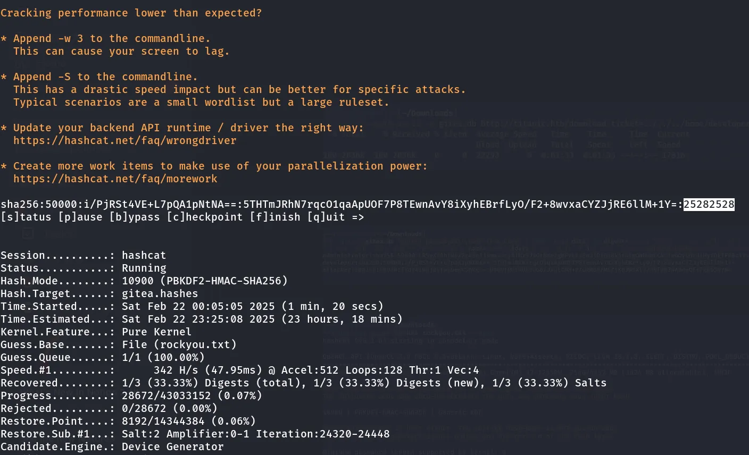Click the Restore.Point 8192/14344384 value
The image size is (749, 455).
tap(166, 422)
